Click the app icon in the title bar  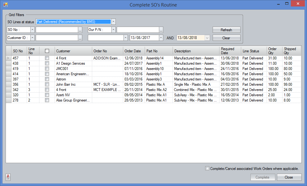[6, 4]
